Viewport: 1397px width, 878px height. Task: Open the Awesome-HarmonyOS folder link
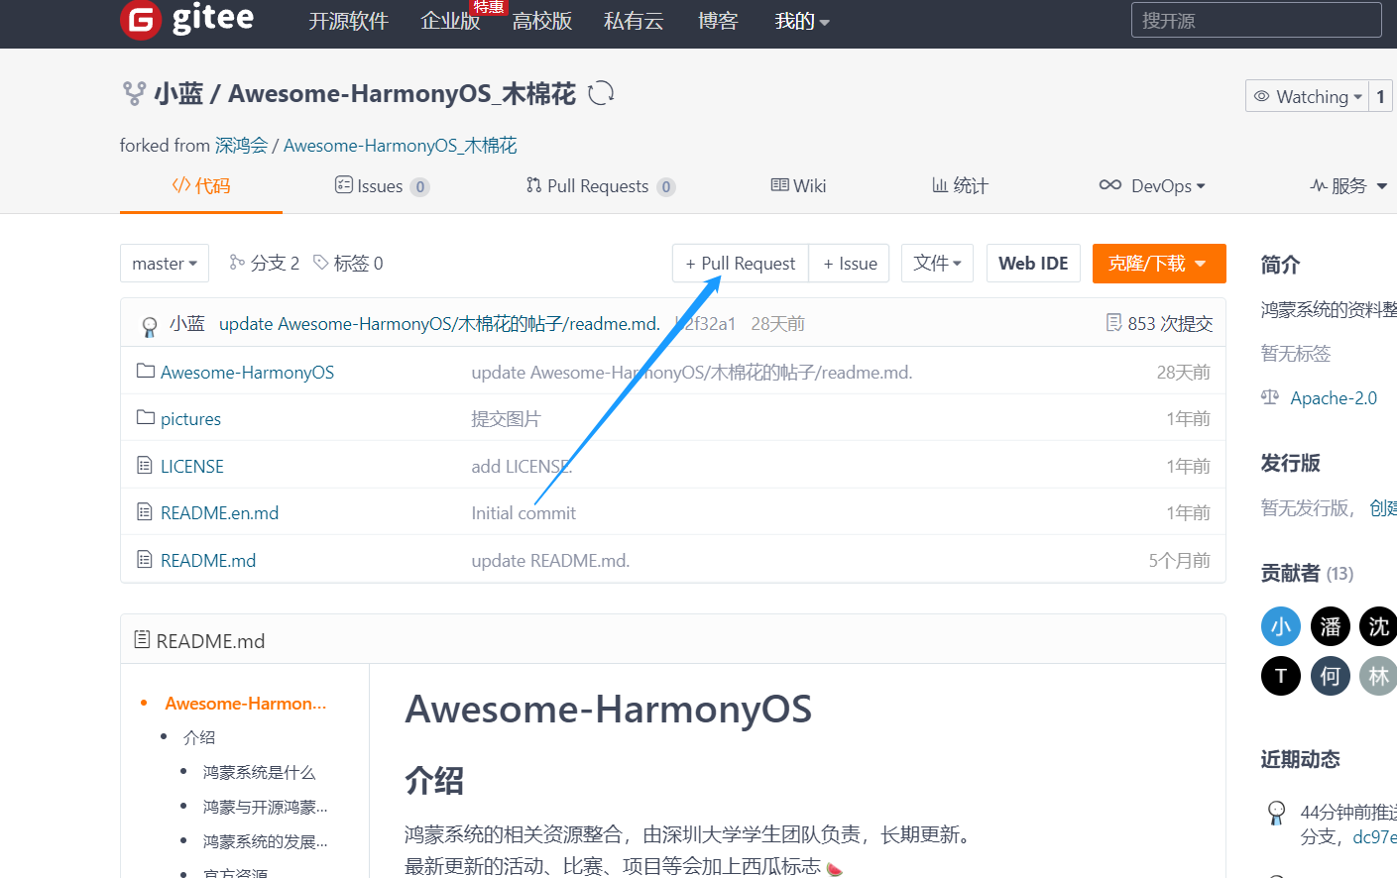tap(247, 373)
